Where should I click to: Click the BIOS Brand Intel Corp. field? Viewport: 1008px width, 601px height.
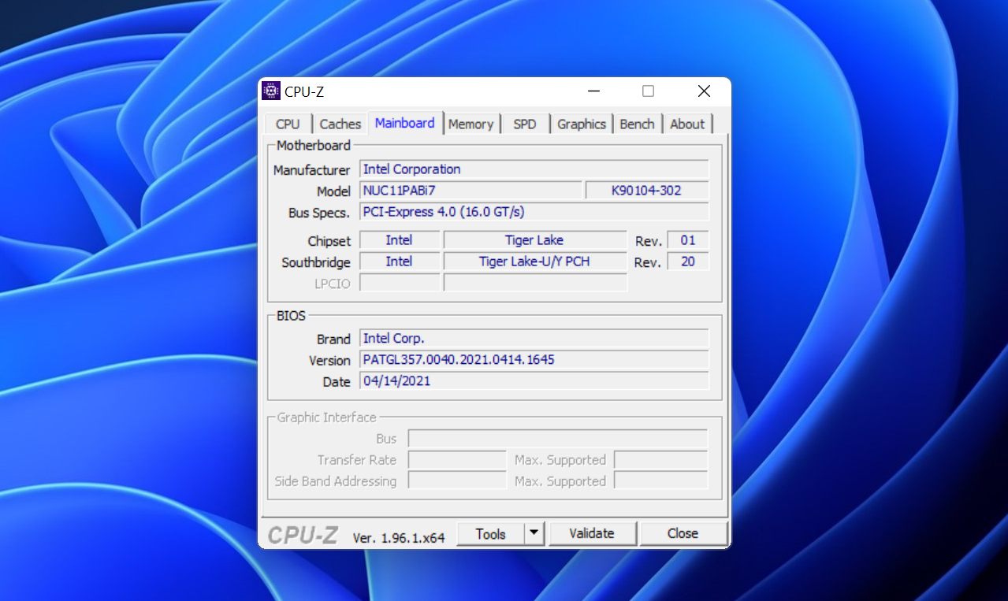click(534, 339)
